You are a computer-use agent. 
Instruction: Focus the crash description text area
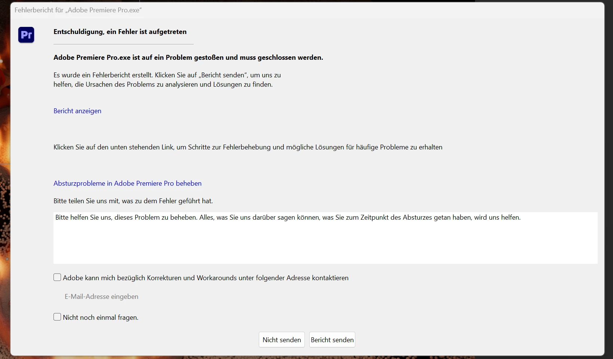pos(325,238)
